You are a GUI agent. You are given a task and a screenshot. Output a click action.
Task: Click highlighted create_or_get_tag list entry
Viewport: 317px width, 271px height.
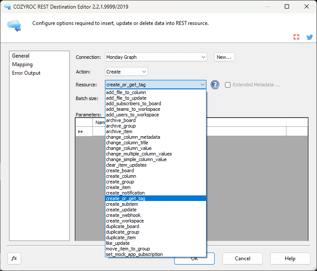[156, 198]
